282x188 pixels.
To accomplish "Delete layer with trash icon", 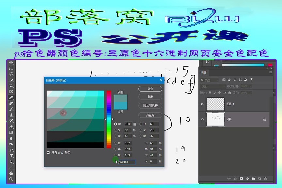I will (265, 179).
